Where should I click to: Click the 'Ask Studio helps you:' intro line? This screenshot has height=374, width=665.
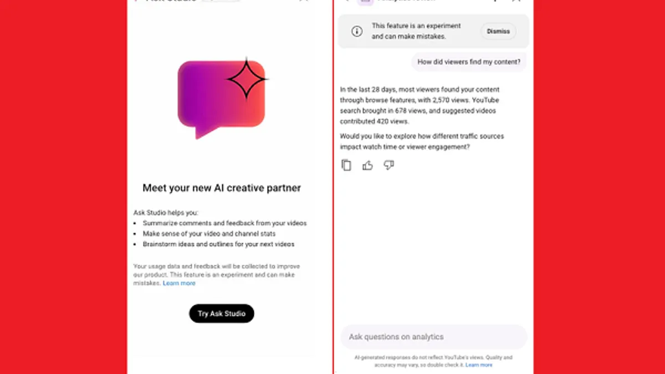coord(166,213)
